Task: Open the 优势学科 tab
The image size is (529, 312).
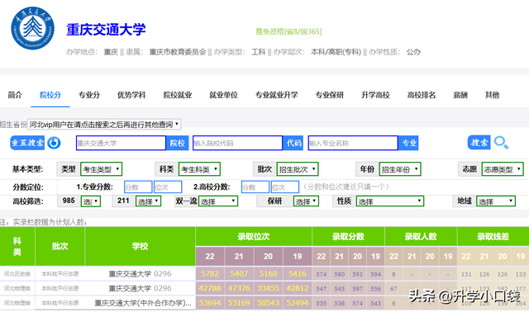Action: pyautogui.click(x=131, y=95)
